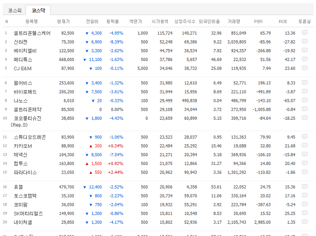This screenshot has height=236, width=316.
Task: Open the SK머티리얼즈 stock link
Action: [28, 214]
